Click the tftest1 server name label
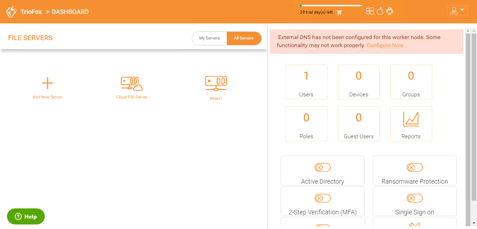The height and width of the screenshot is (229, 477). [216, 98]
